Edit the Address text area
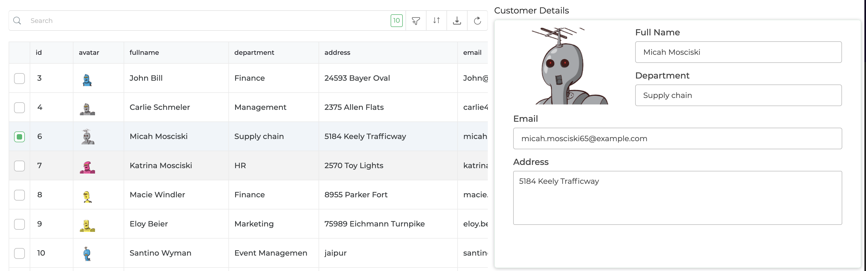Image resolution: width=866 pixels, height=271 pixels. click(677, 198)
